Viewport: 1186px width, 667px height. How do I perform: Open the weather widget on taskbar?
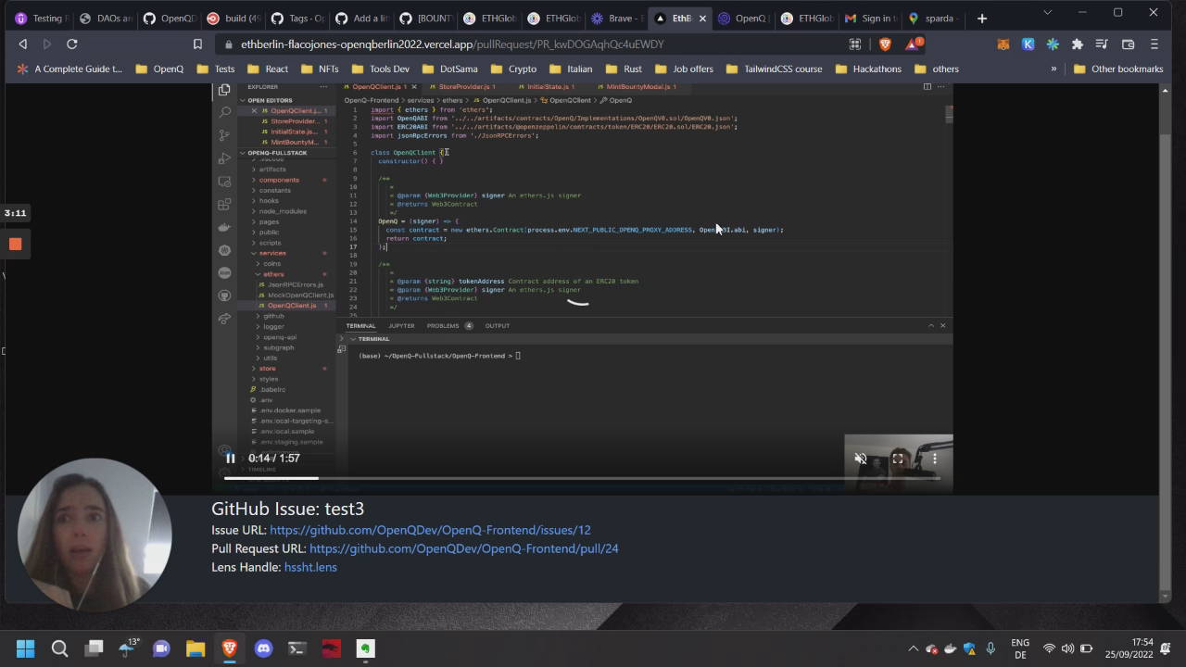[x=128, y=648]
